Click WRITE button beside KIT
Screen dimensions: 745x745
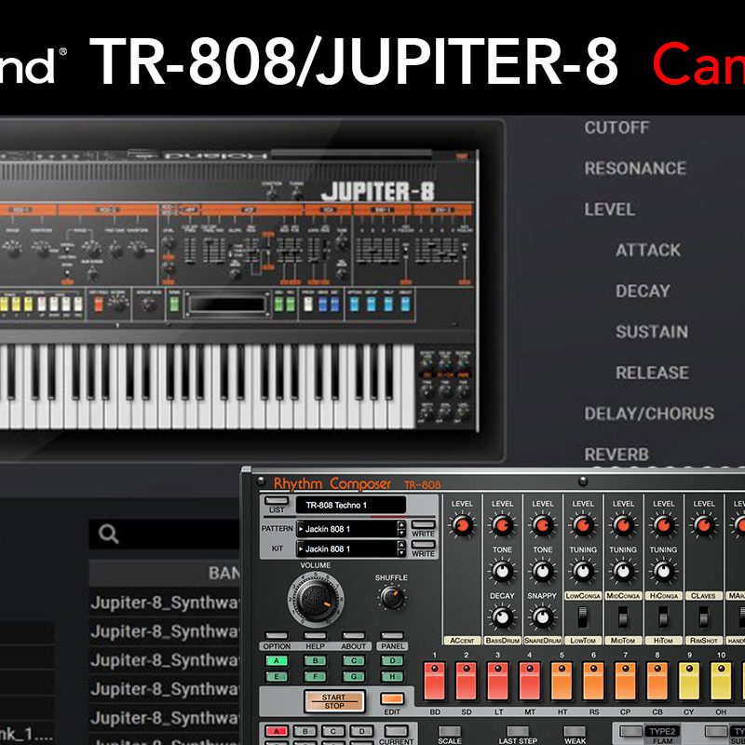point(423,545)
